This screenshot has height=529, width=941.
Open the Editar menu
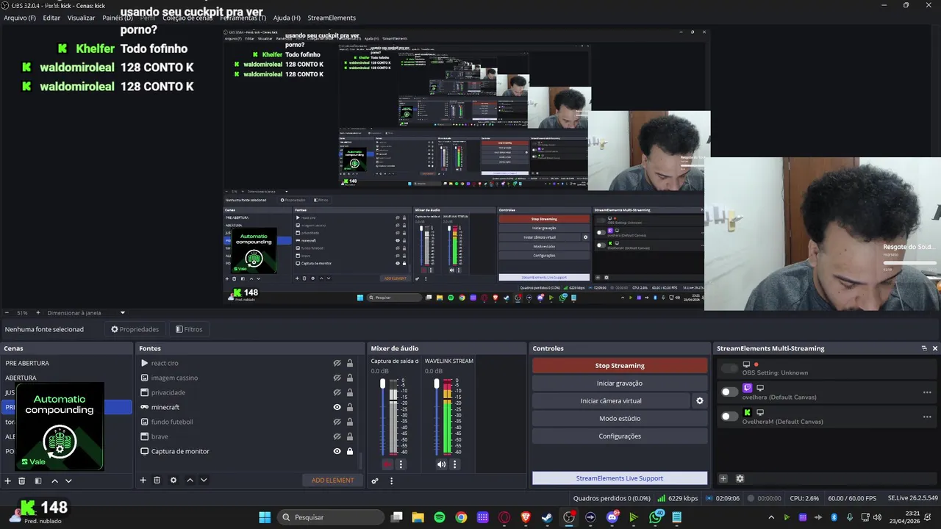click(x=51, y=18)
